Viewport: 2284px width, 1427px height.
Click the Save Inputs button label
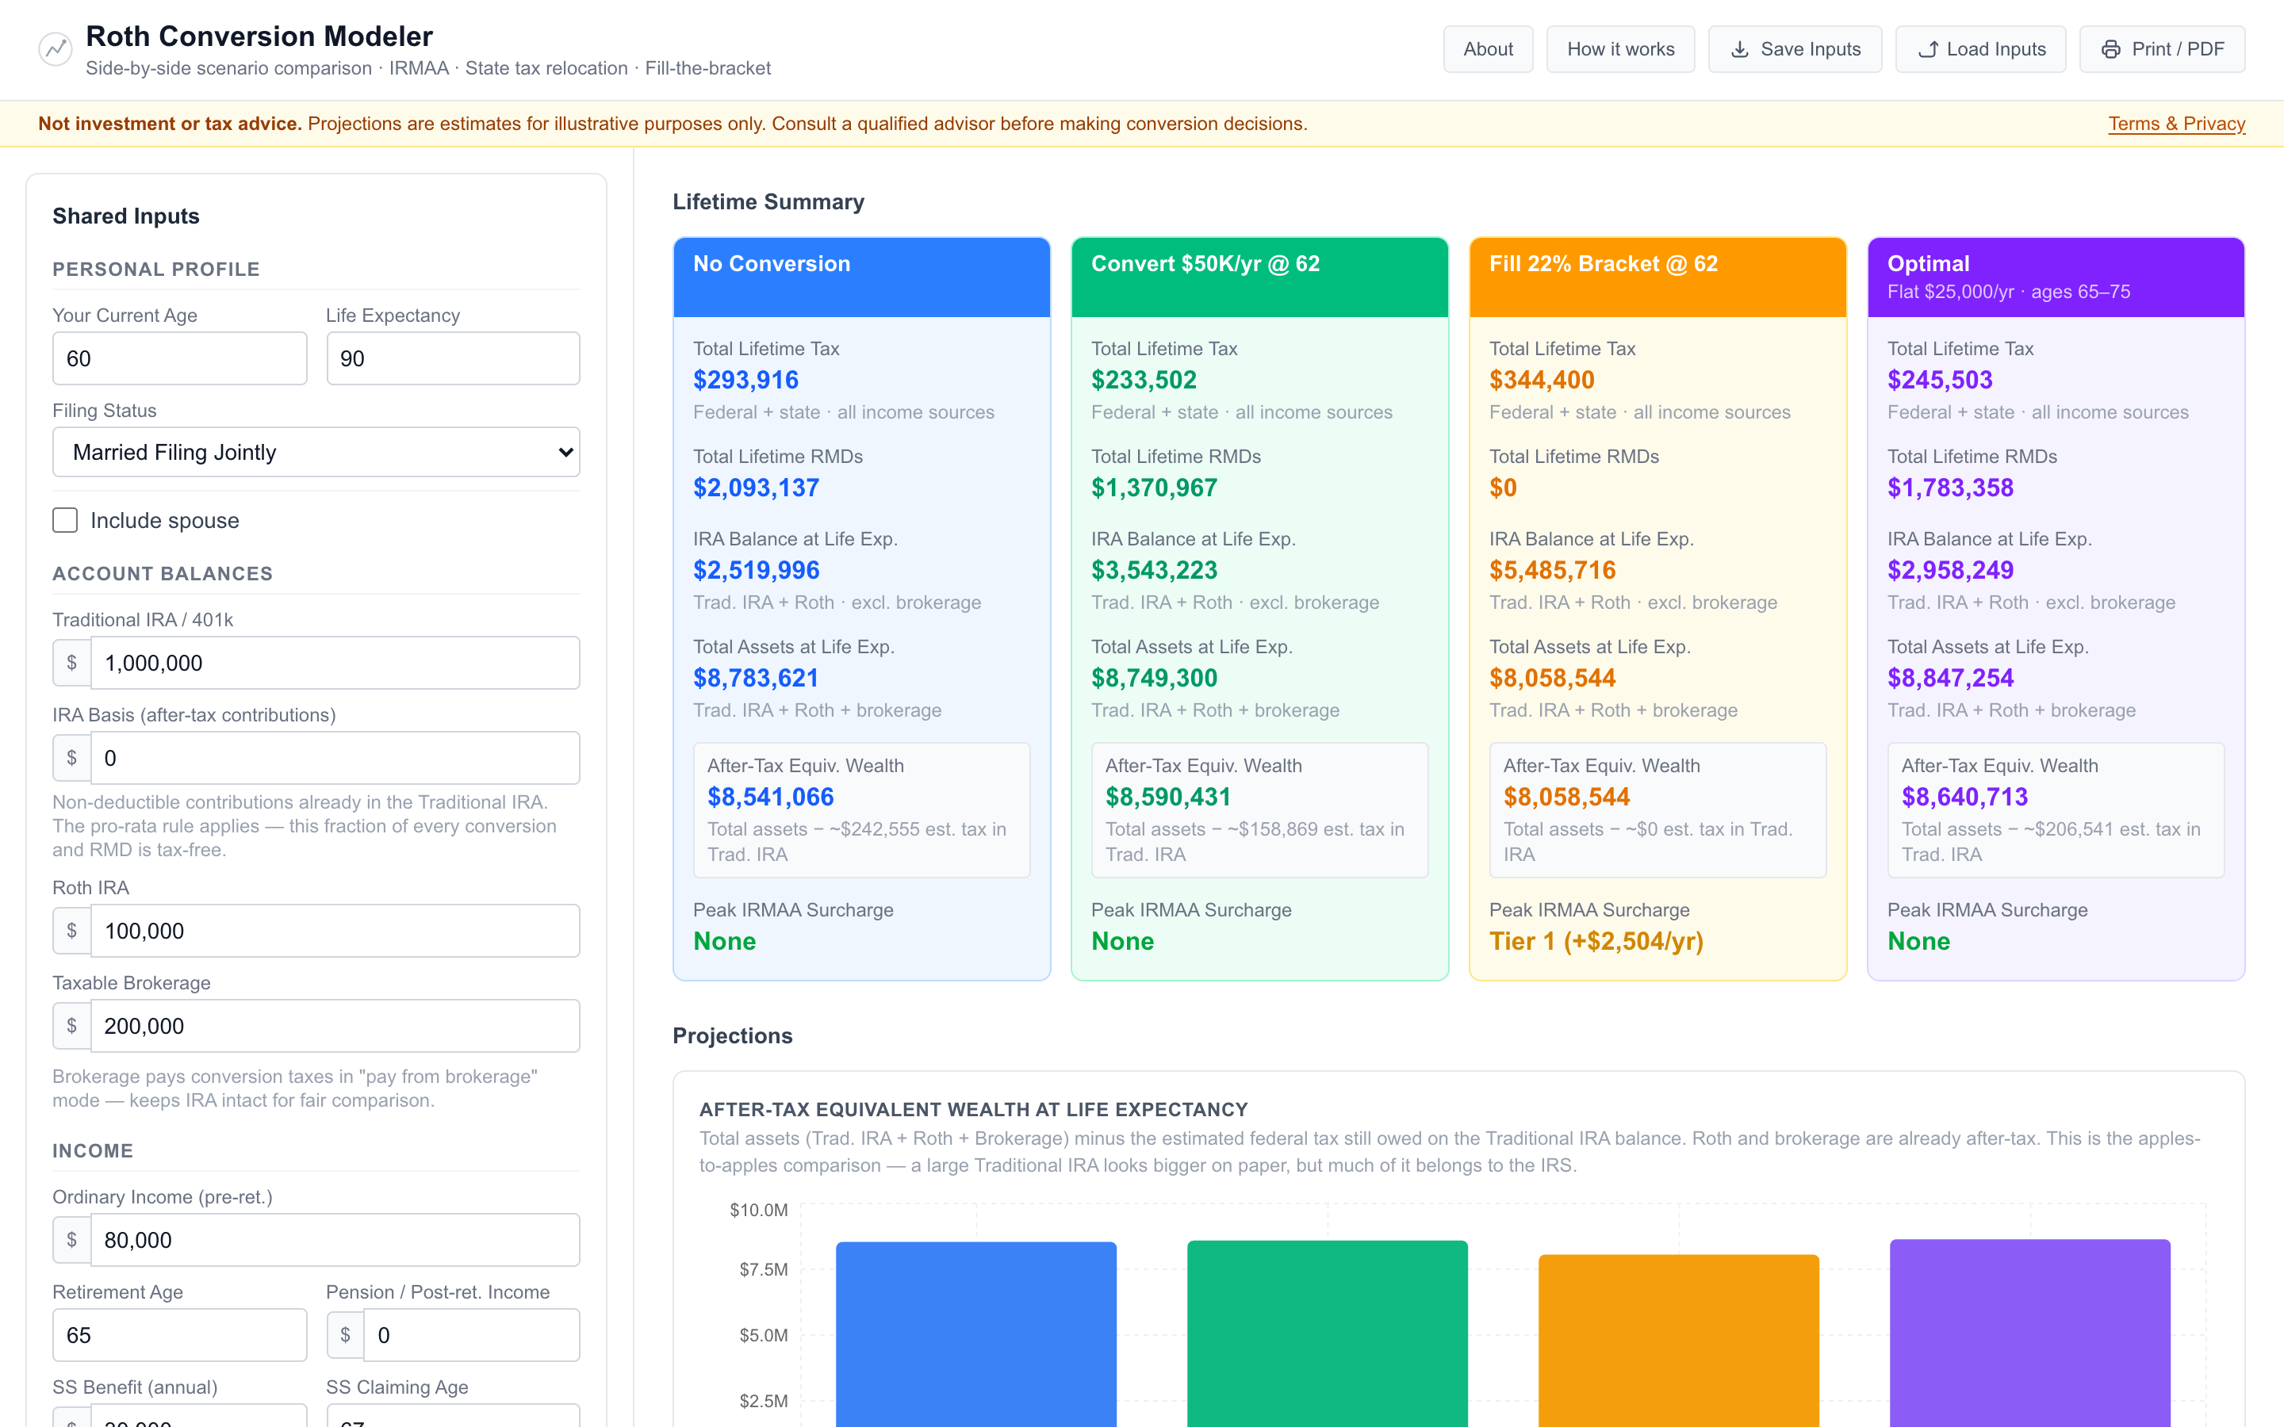tap(1811, 49)
